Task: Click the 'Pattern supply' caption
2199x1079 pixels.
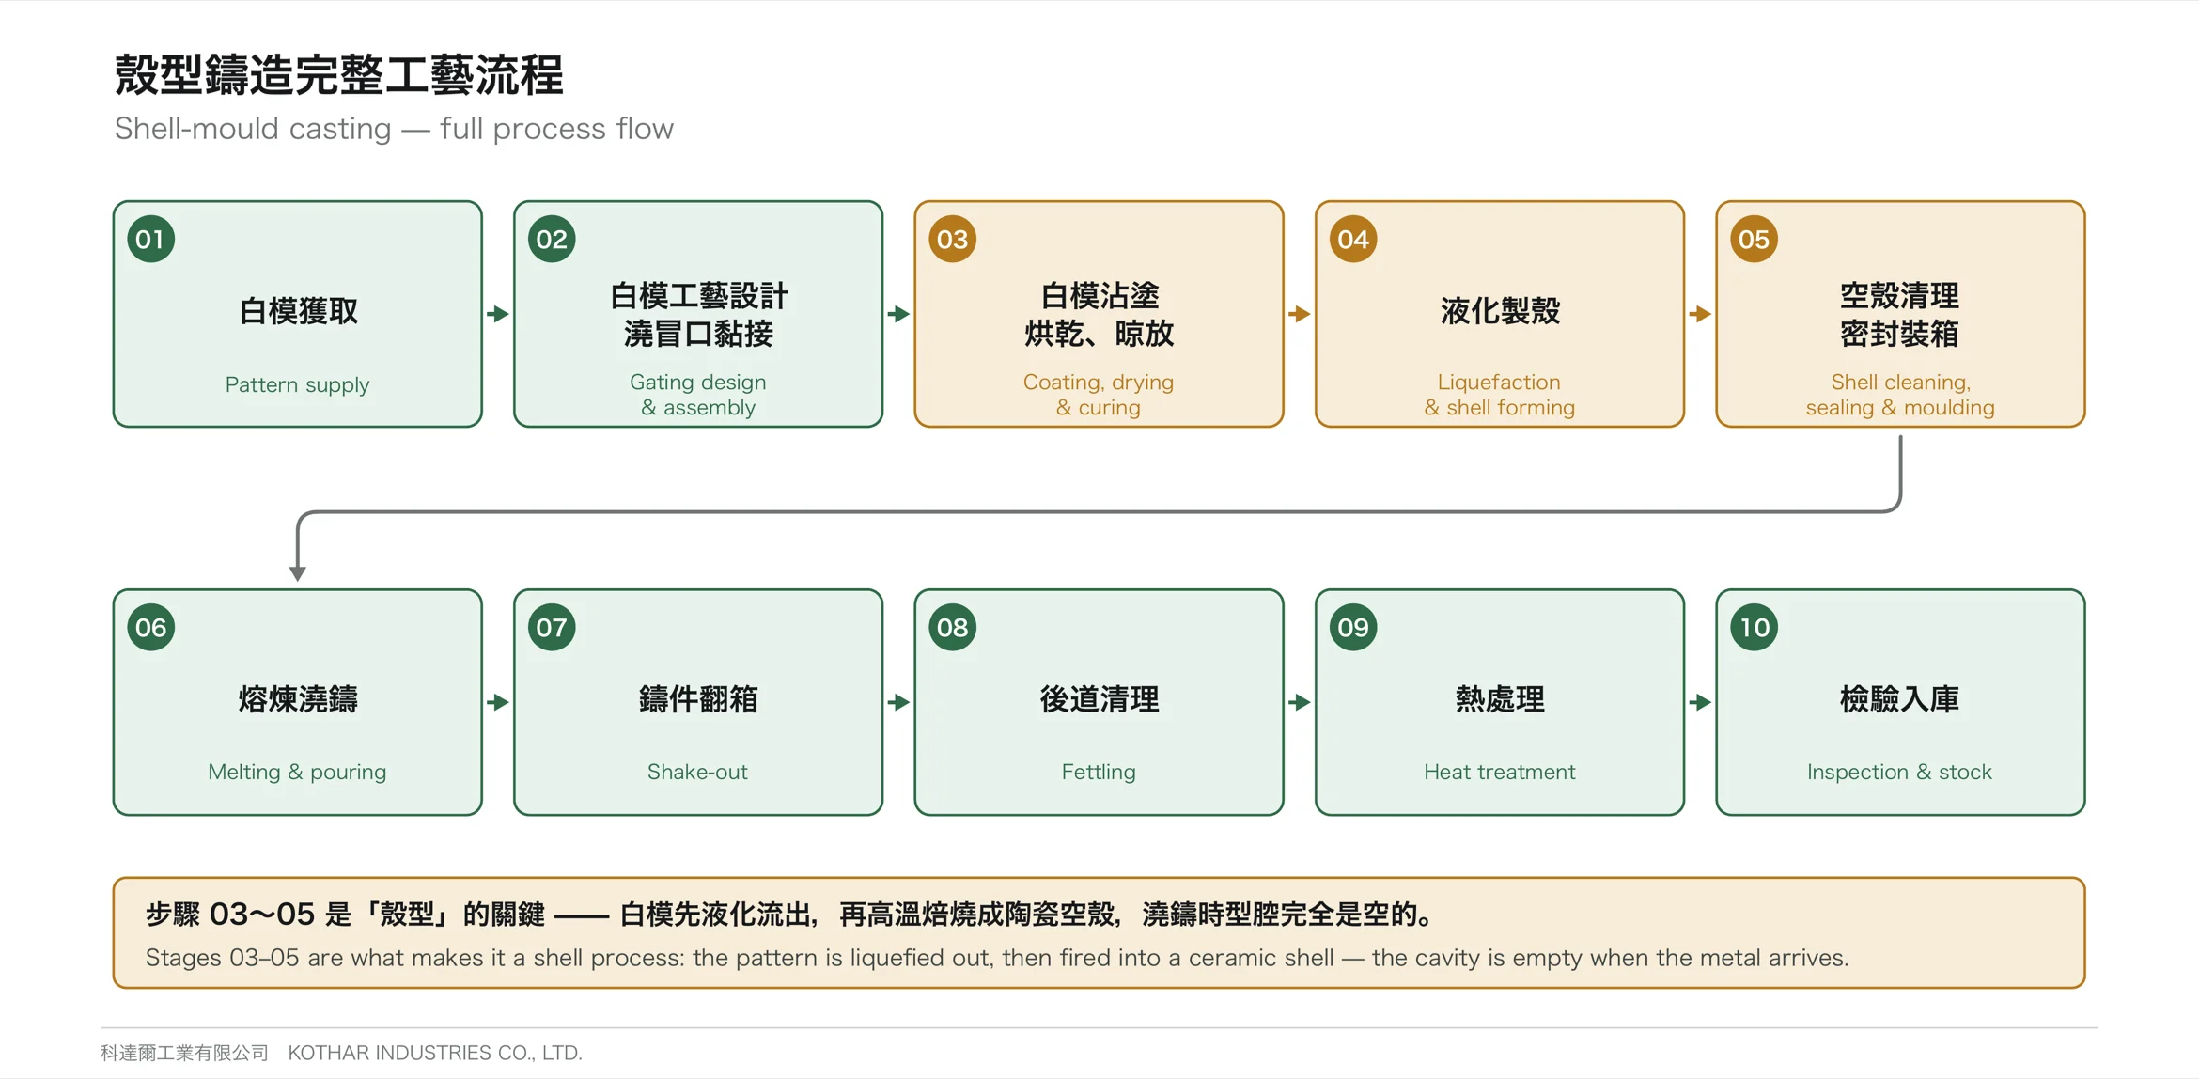Action: (x=298, y=384)
